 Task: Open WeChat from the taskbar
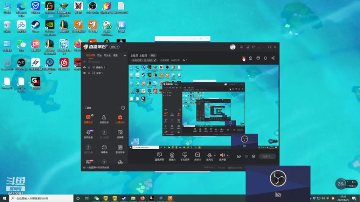pyautogui.click(x=96, y=198)
